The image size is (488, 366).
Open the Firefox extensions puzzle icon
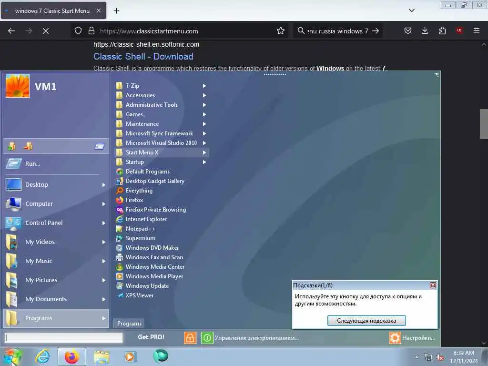click(x=442, y=30)
